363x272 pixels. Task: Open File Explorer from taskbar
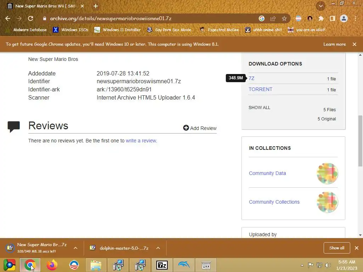pyautogui.click(x=96, y=265)
